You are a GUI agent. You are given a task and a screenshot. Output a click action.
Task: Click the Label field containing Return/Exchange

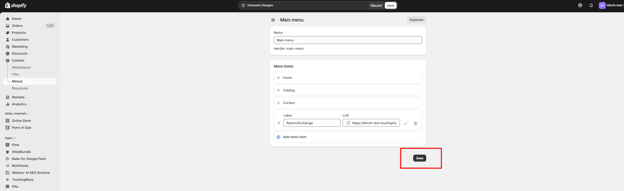coord(312,123)
